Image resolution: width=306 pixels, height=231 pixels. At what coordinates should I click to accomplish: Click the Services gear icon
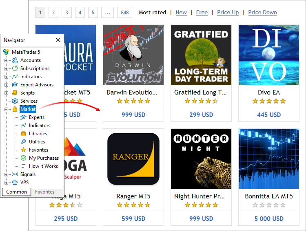tap(15, 101)
